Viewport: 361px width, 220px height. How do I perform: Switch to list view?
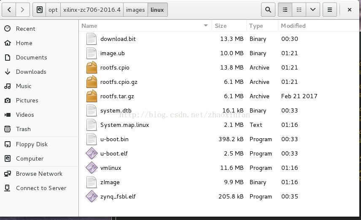click(x=285, y=10)
